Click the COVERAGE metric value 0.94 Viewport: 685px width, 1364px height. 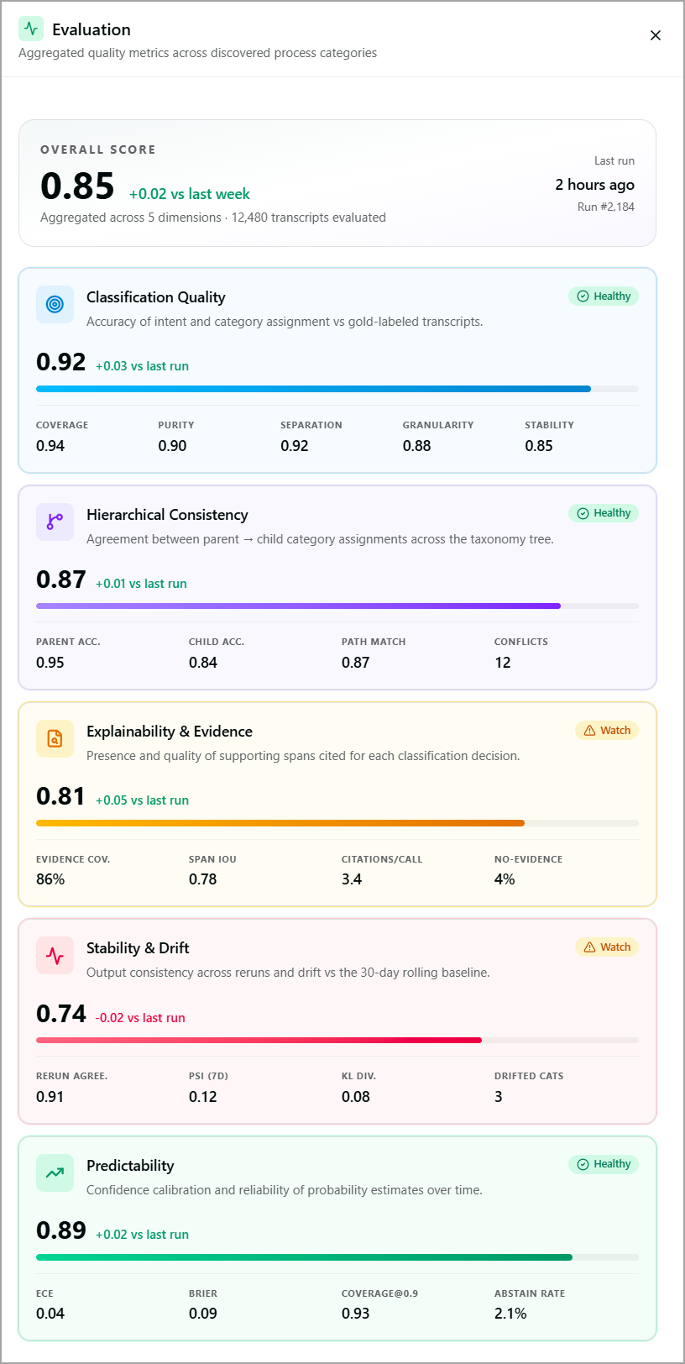tap(50, 446)
